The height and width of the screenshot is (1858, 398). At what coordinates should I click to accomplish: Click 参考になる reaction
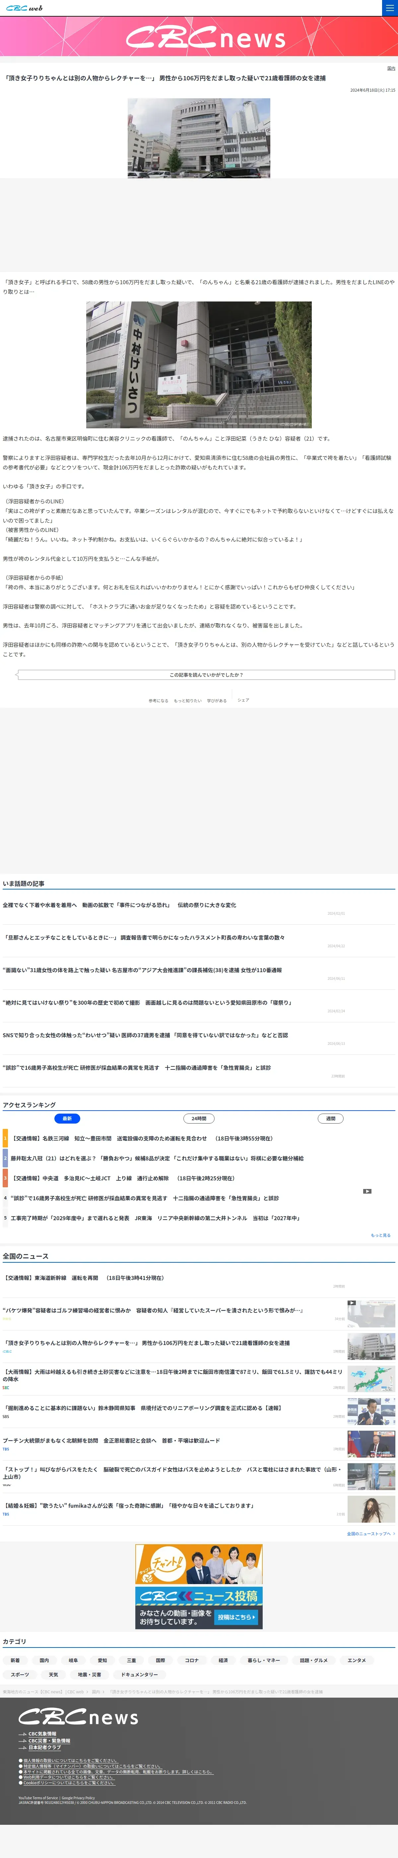158,700
